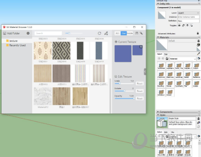
Task: Open the Roofing materials folder
Action: click(x=161, y=84)
